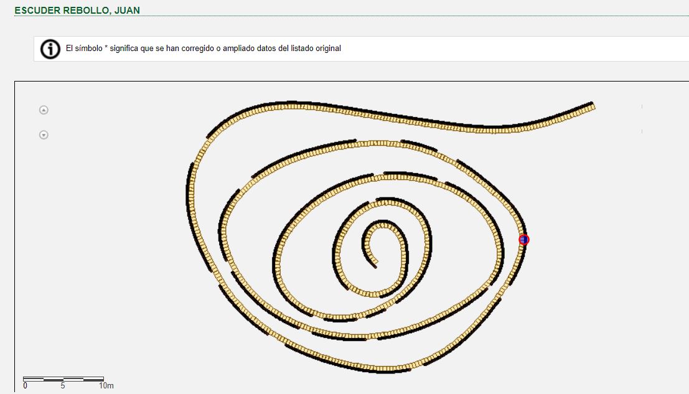Click the lower small tick on map right
The width and height of the screenshot is (689, 394).
tap(642, 131)
